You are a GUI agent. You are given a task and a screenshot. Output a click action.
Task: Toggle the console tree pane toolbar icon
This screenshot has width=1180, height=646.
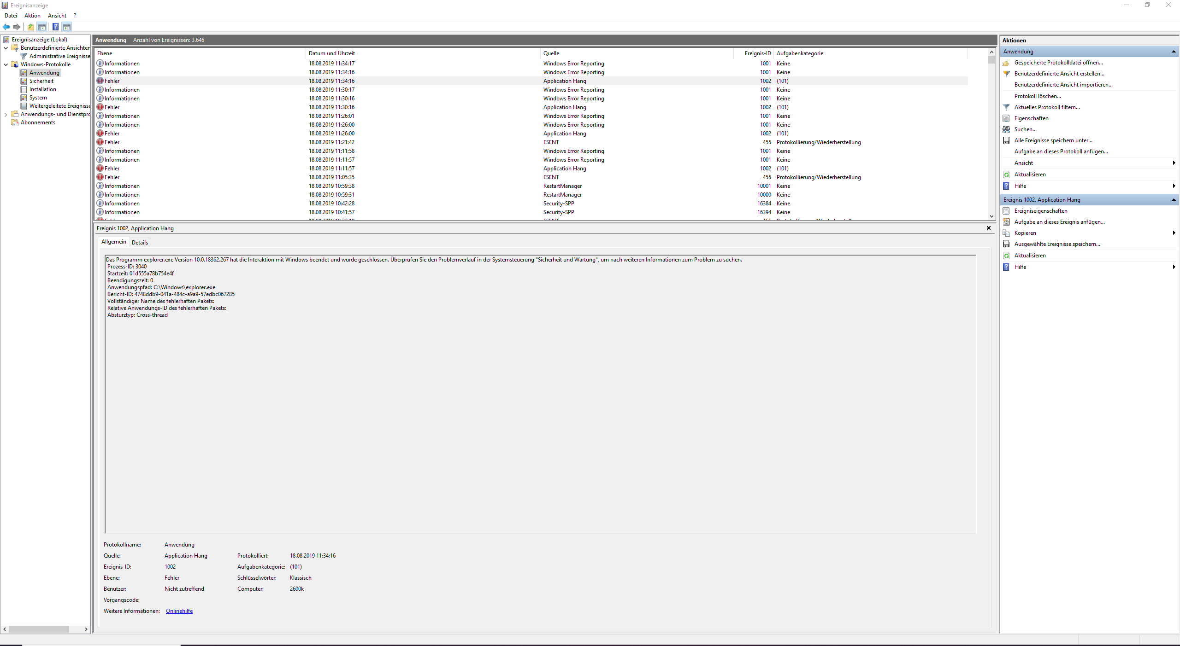(x=42, y=27)
